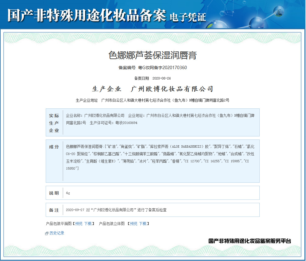The image size is (306, 261).
Task: Click the 说明 section label
Action: (54, 193)
